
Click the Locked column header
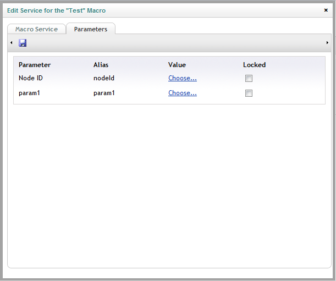coord(255,65)
